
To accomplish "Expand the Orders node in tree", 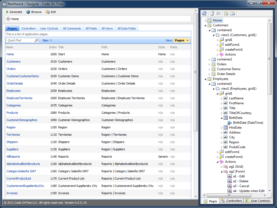I will (x=209, y=64).
